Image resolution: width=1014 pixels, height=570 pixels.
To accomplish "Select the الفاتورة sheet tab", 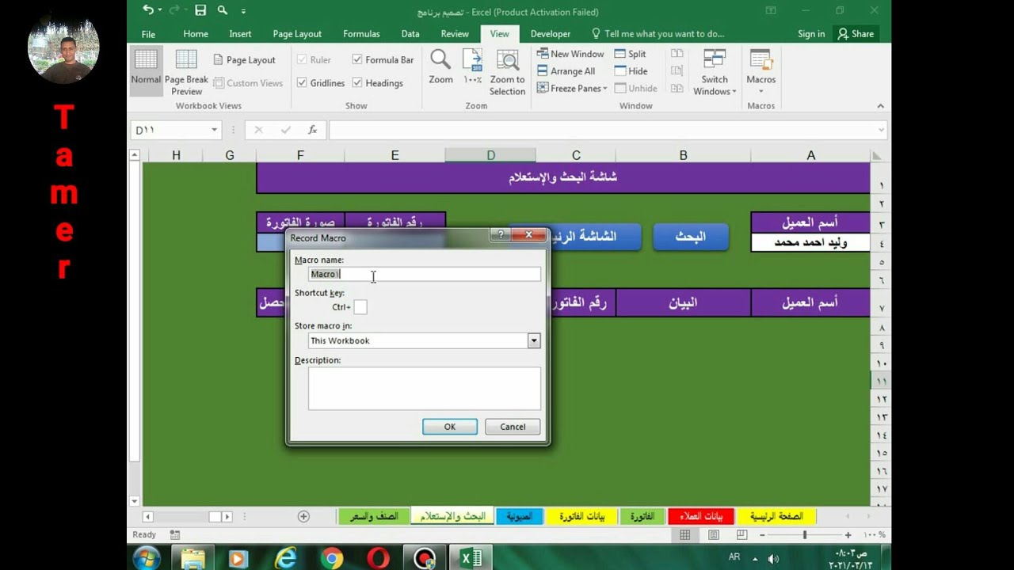I will [x=642, y=516].
